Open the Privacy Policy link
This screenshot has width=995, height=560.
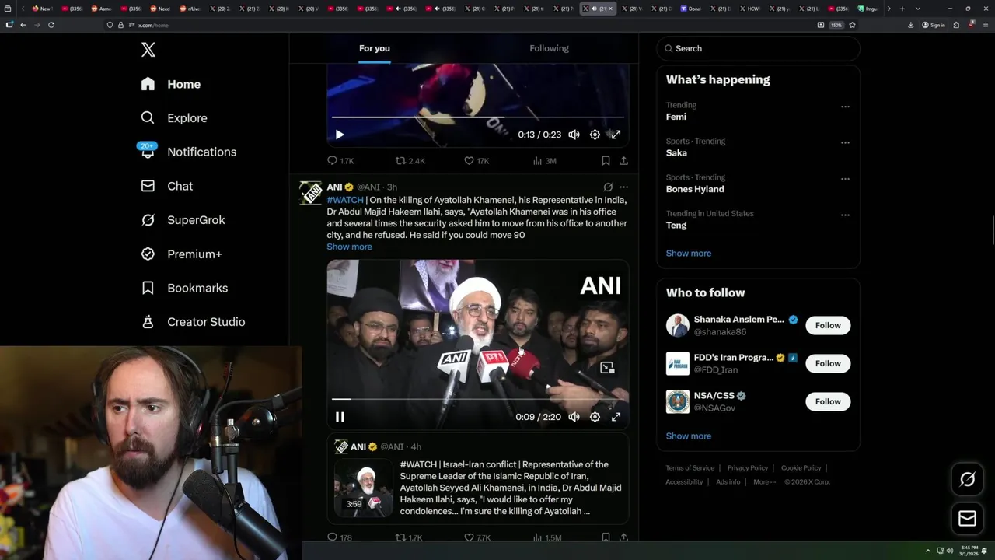[748, 468]
